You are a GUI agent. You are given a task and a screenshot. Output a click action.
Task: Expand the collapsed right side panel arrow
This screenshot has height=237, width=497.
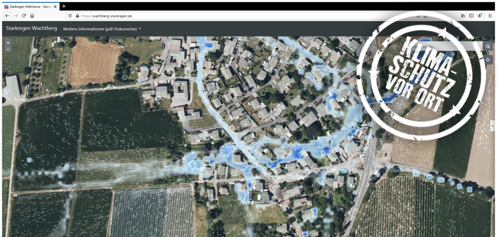pos(492,126)
